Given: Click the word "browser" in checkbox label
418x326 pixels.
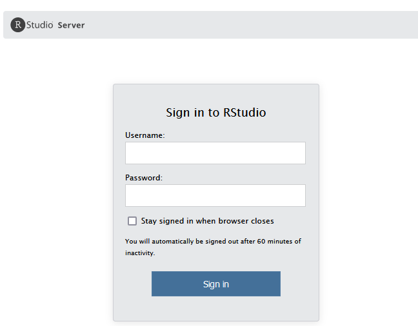Looking at the screenshot, I should pyautogui.click(x=232, y=221).
